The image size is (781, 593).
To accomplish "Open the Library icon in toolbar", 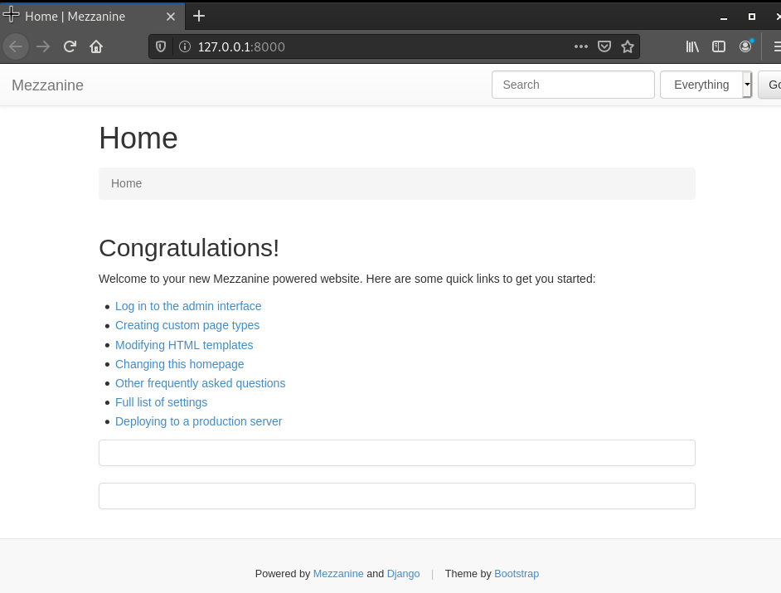I will [692, 46].
